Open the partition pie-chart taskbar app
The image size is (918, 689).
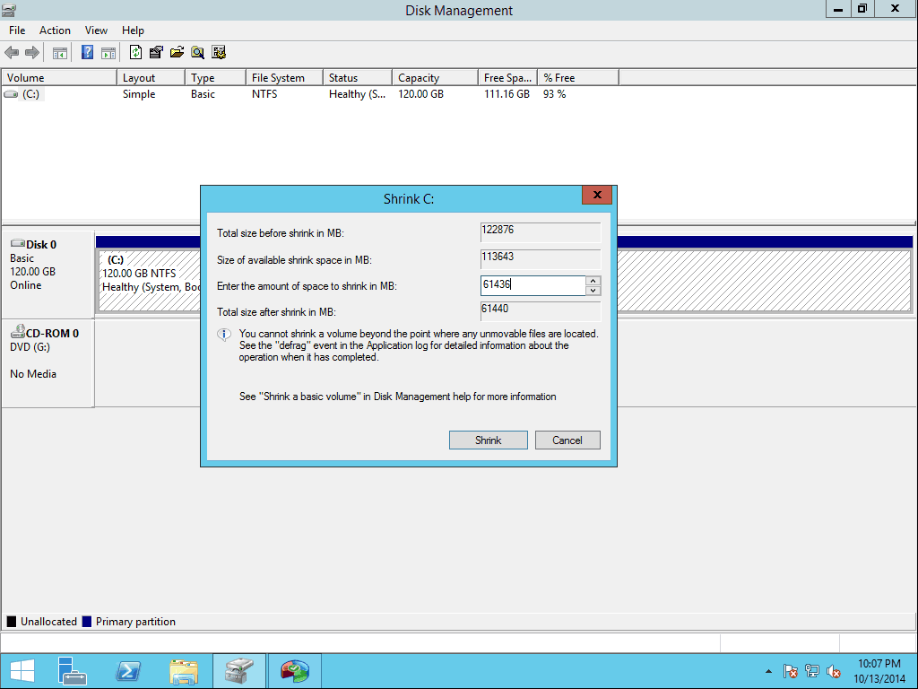294,671
